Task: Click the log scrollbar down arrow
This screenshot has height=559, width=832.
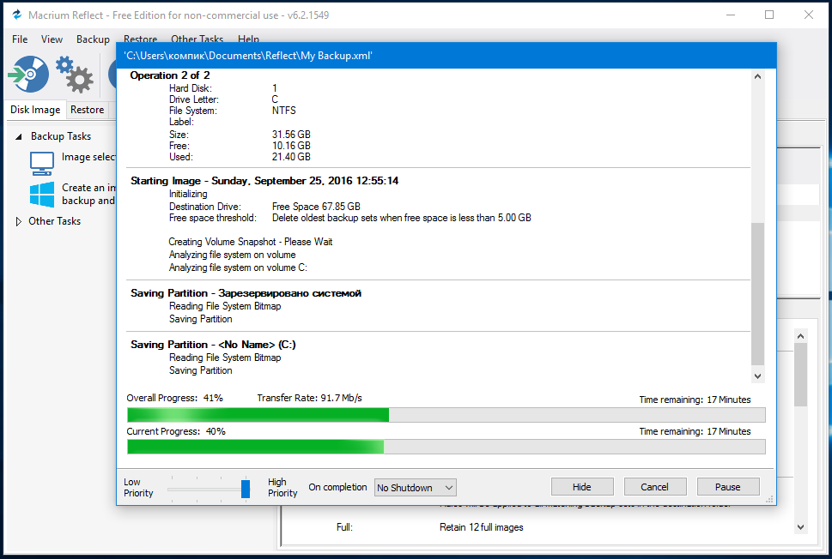Action: coord(757,376)
